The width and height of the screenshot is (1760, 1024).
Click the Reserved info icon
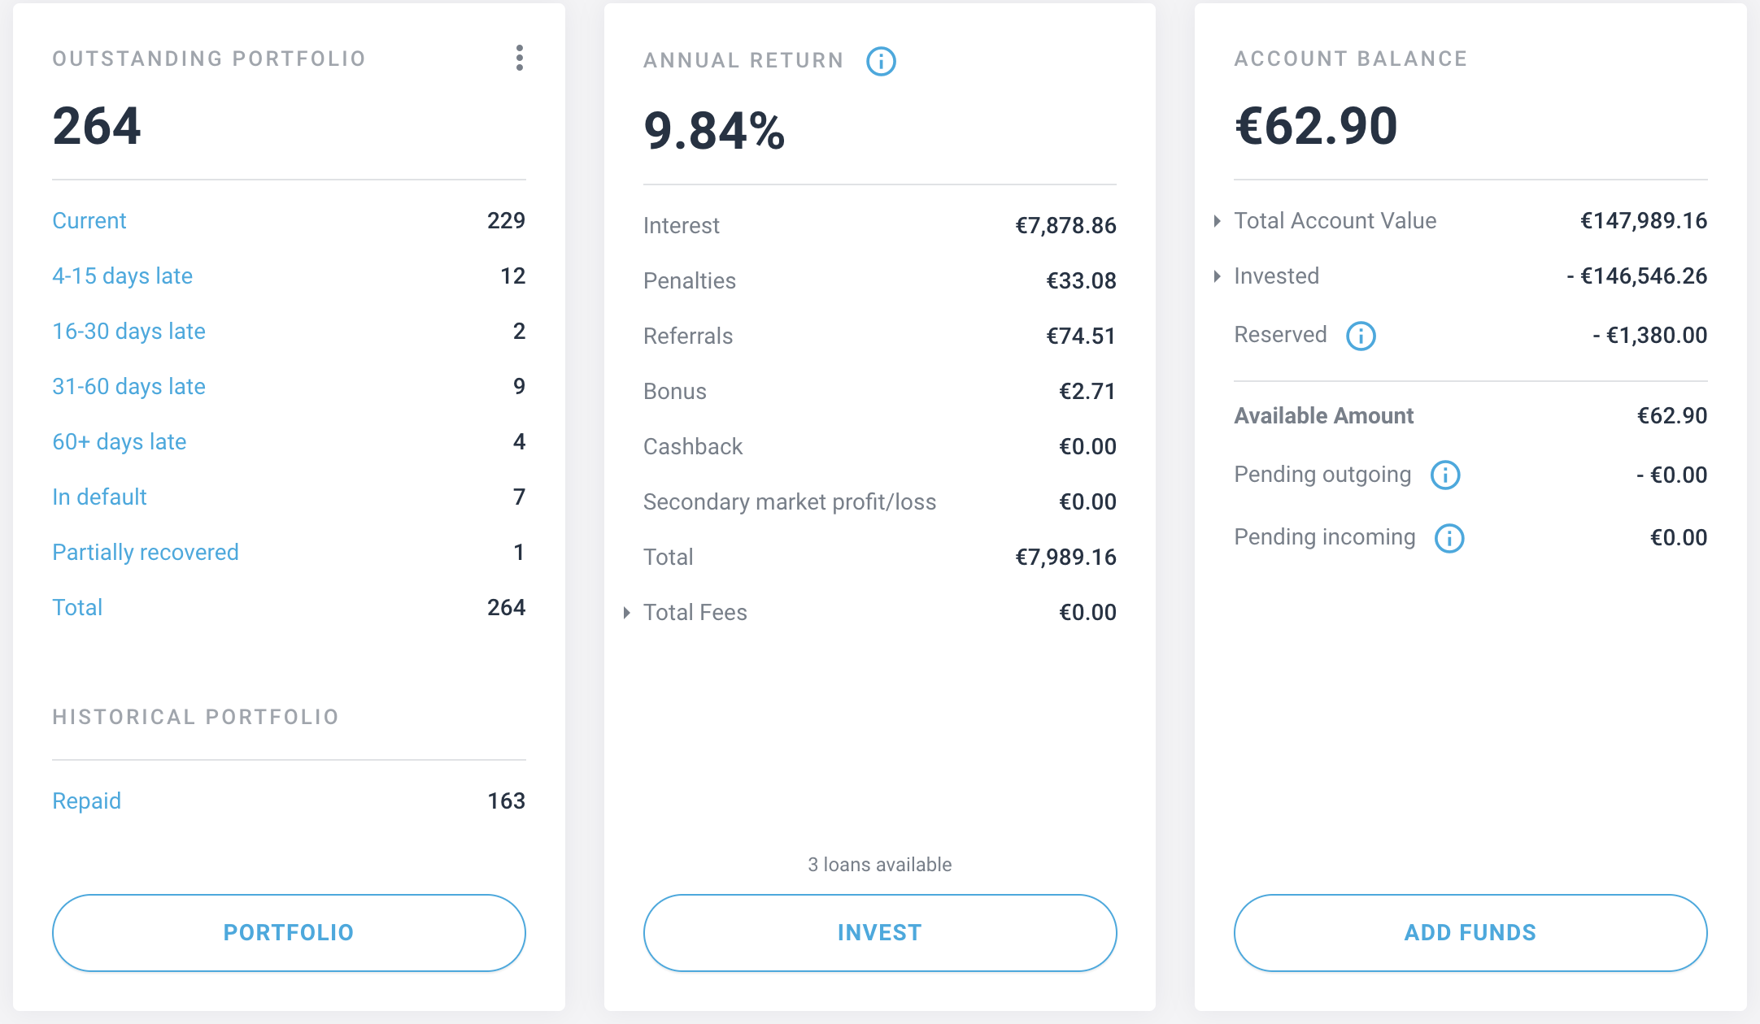coord(1361,336)
